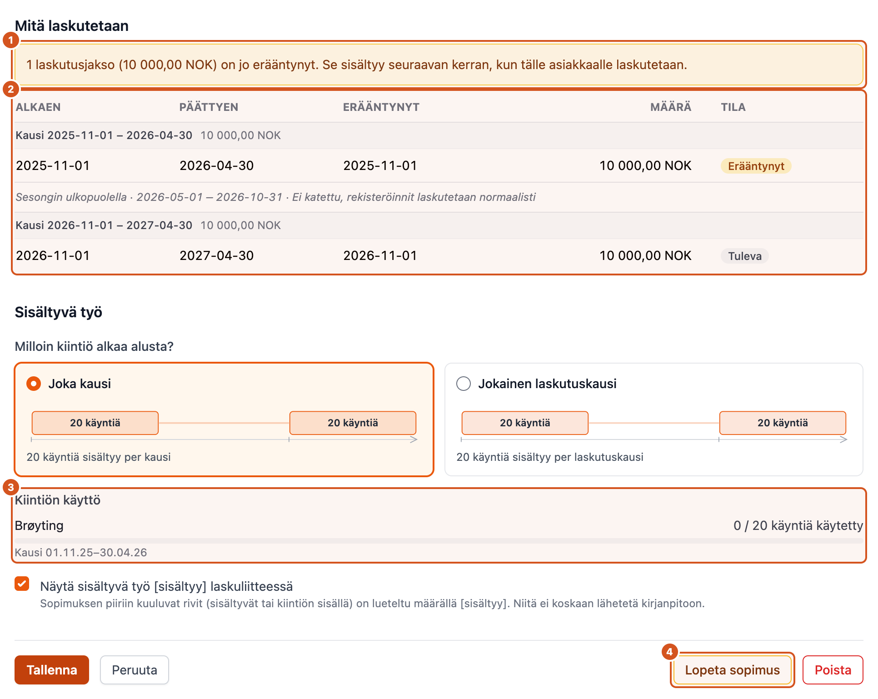
Task: Save with the Tallenna button
Action: 52,670
